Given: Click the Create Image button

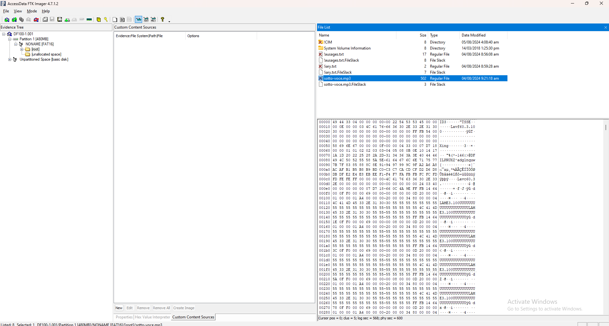Looking at the screenshot, I should click(184, 308).
